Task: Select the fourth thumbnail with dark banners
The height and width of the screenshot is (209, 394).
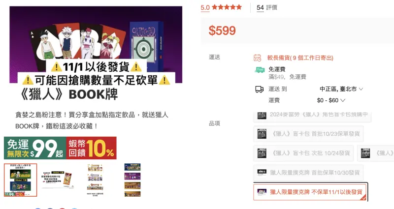Action: 132,180
